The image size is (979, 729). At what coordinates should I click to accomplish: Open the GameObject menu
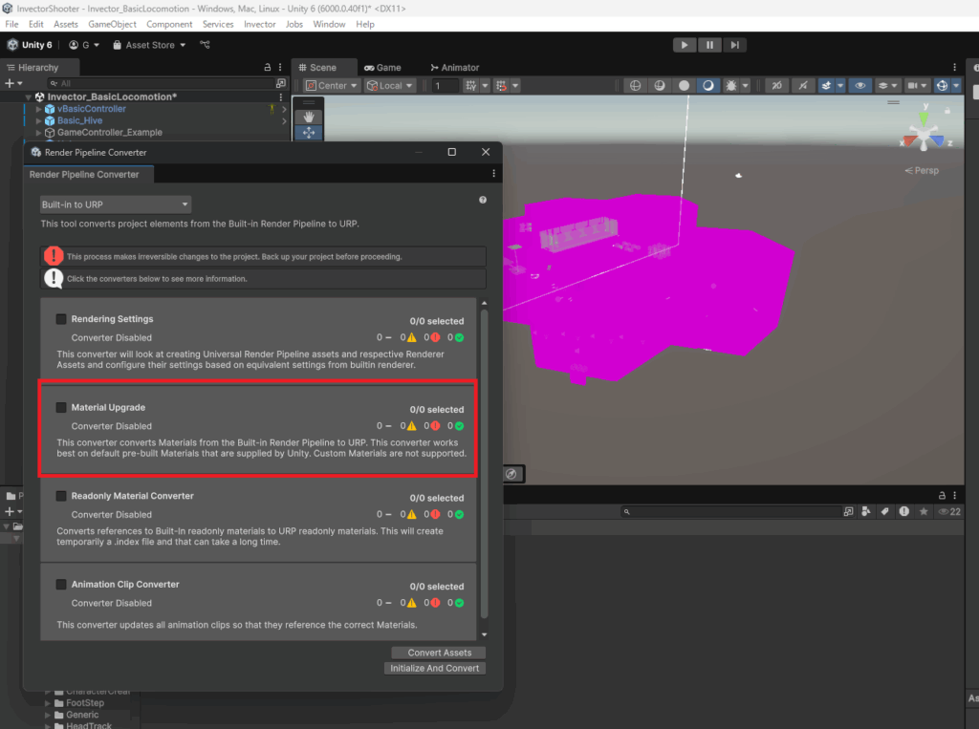coord(113,24)
